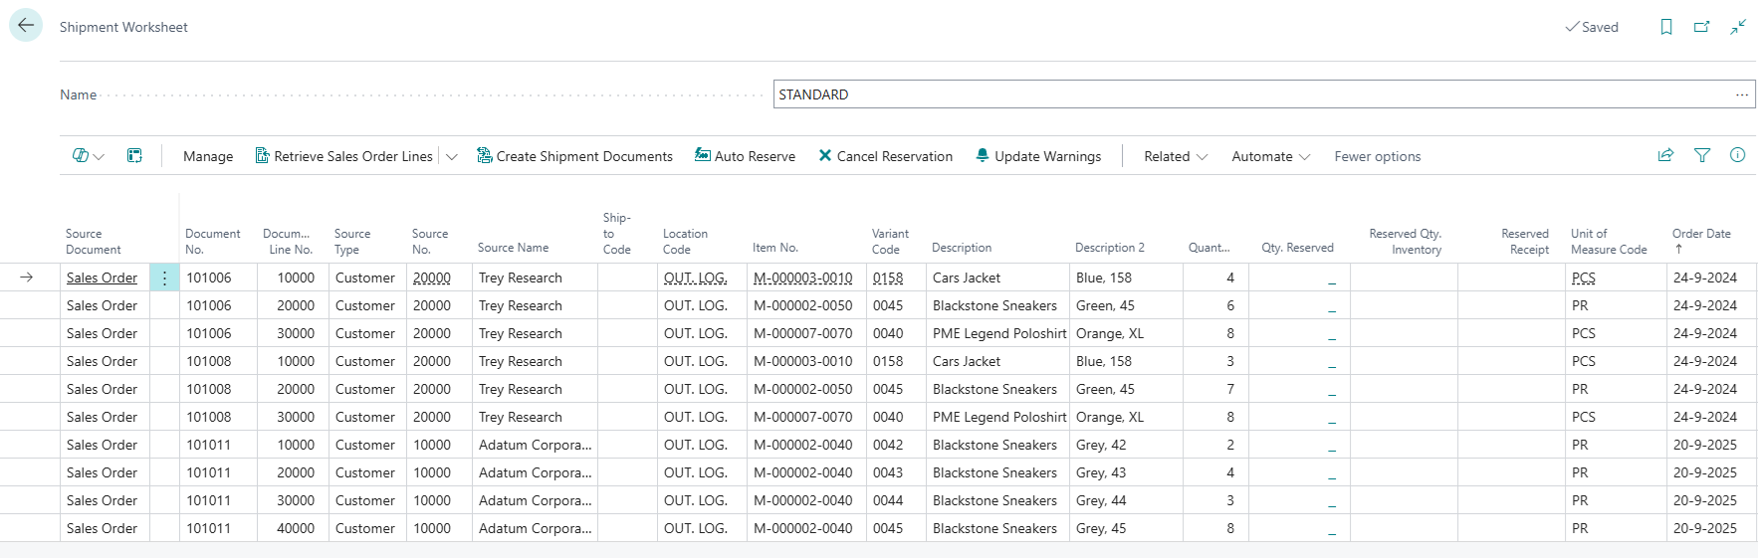Click Fewer options
The height and width of the screenshot is (558, 1758).
[x=1377, y=157]
